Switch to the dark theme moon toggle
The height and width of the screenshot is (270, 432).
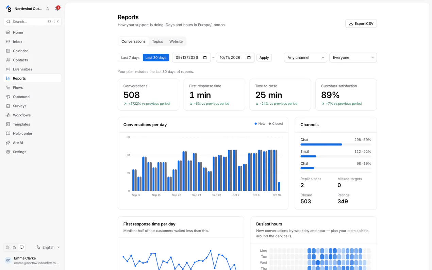[x=15, y=247]
